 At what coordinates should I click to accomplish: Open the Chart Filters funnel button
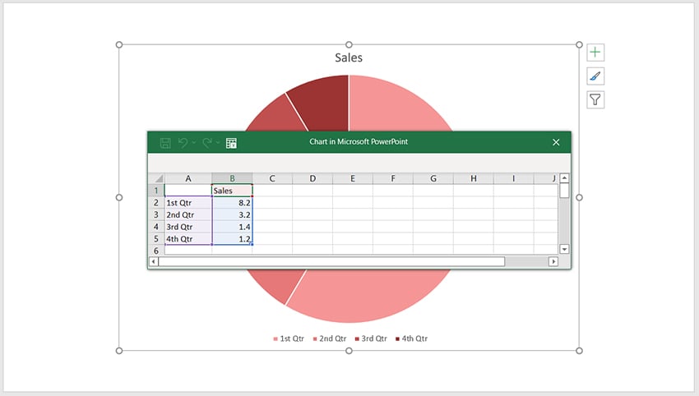595,100
